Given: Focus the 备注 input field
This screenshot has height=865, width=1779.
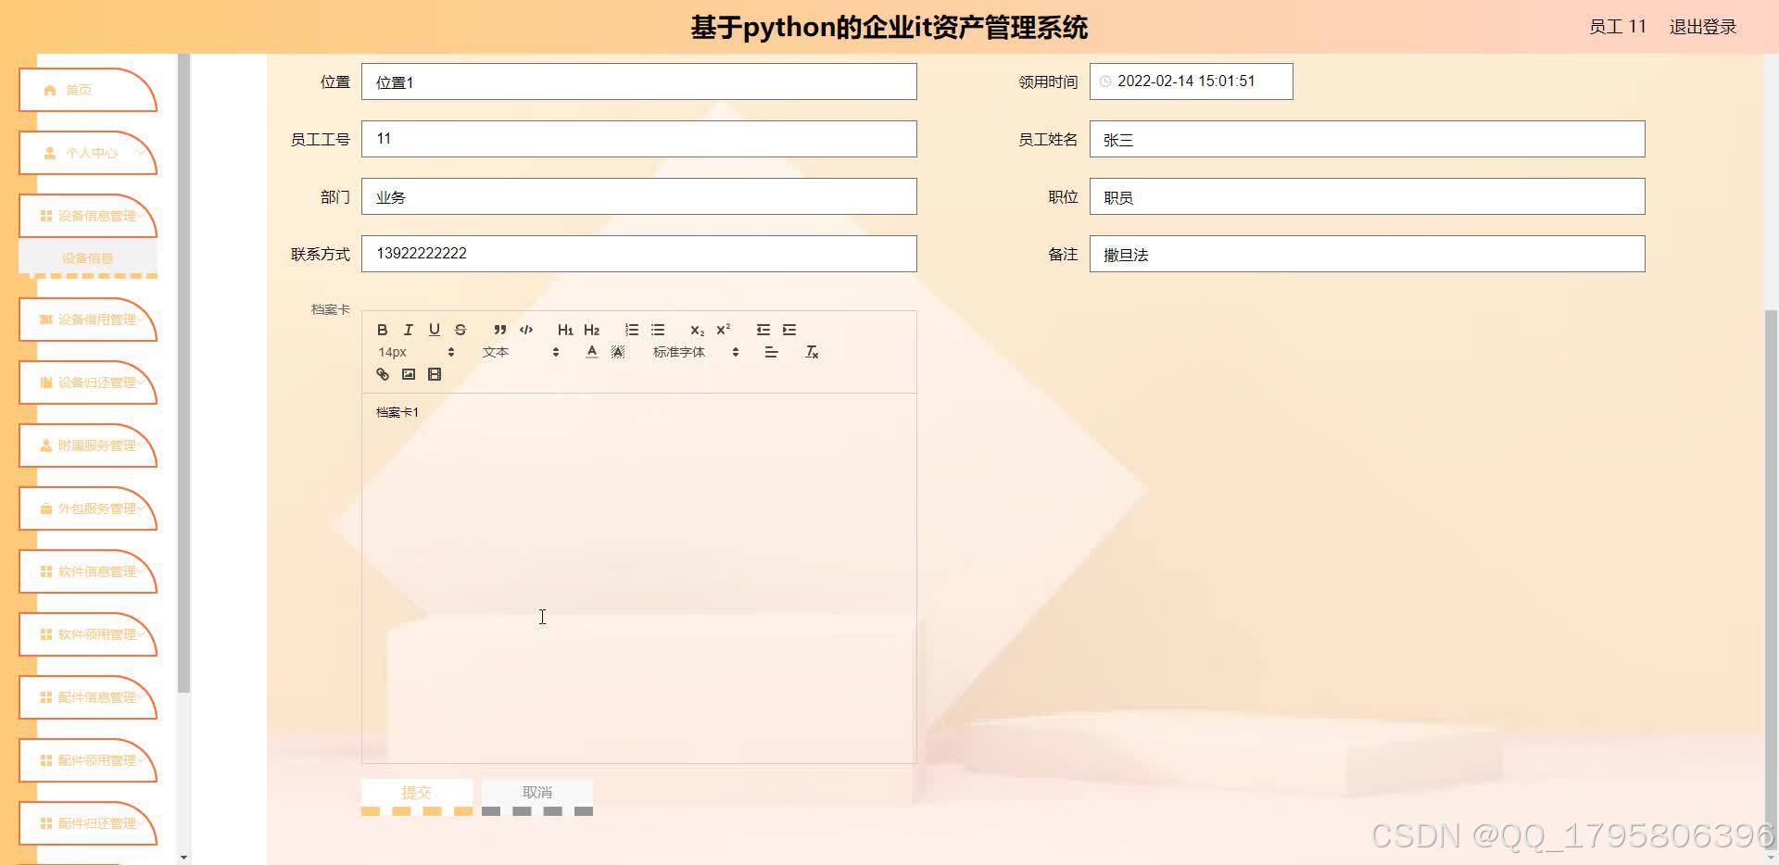Looking at the screenshot, I should tap(1368, 254).
